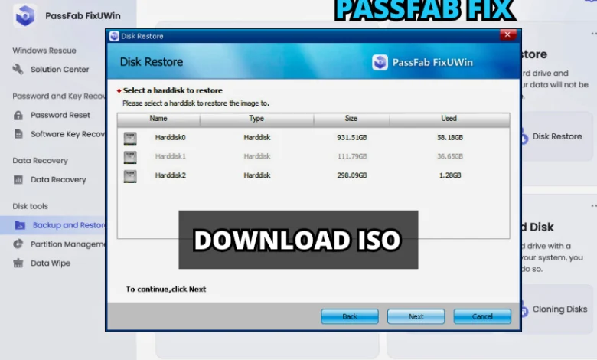
Task: Sort by the Type column header
Action: 256,119
